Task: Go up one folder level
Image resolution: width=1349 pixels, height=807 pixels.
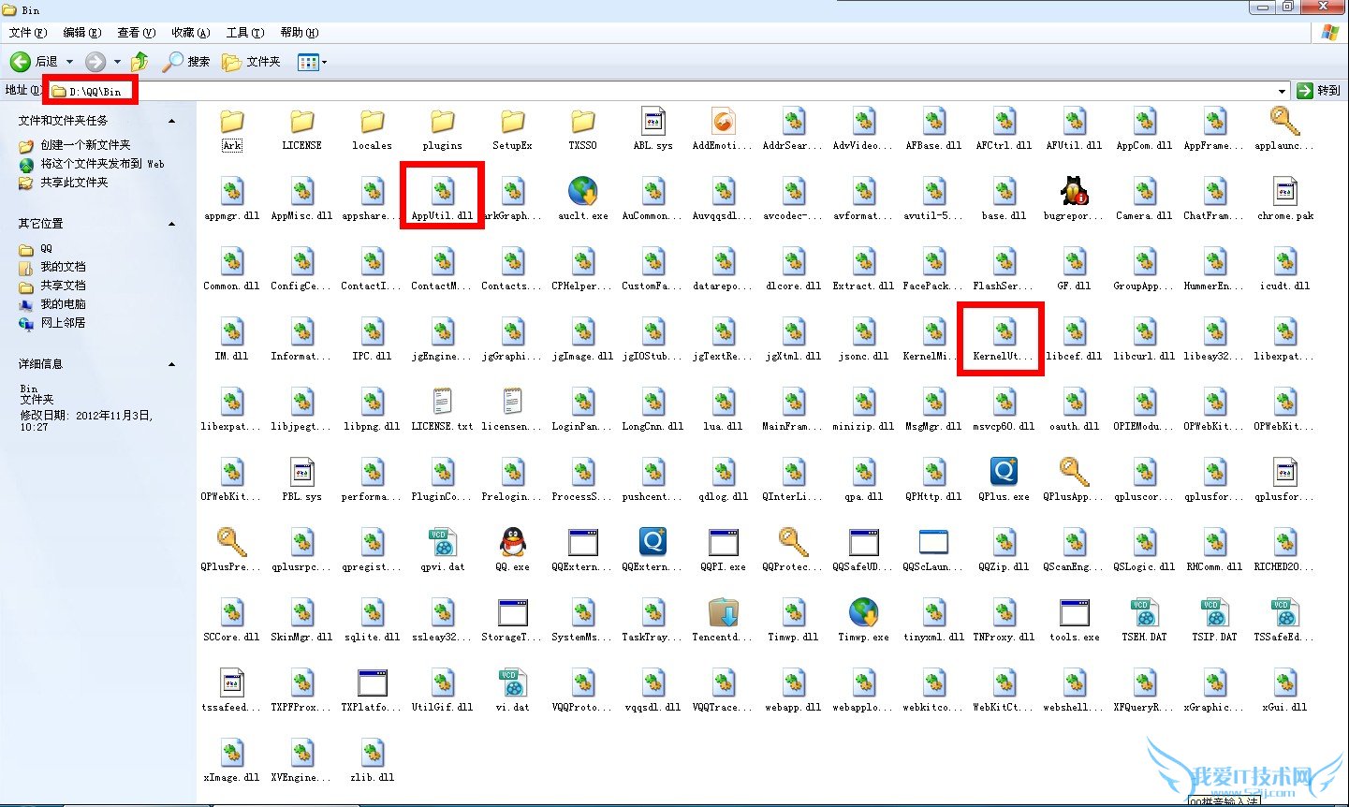Action: click(x=139, y=62)
